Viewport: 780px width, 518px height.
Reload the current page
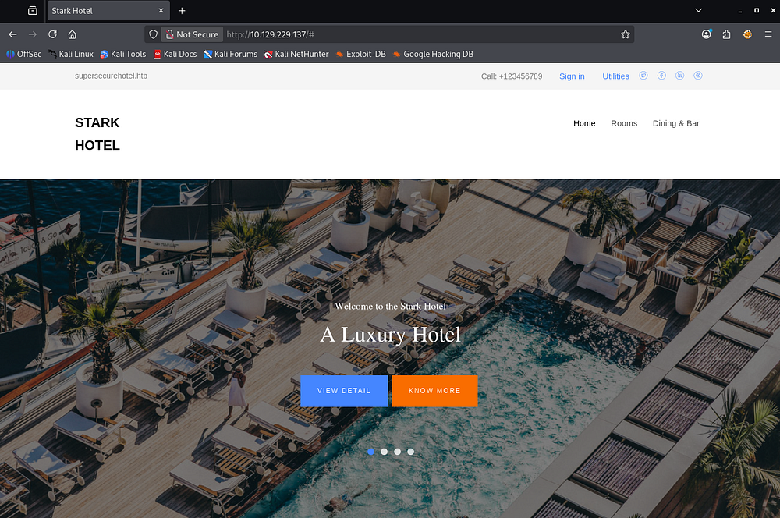coord(52,34)
